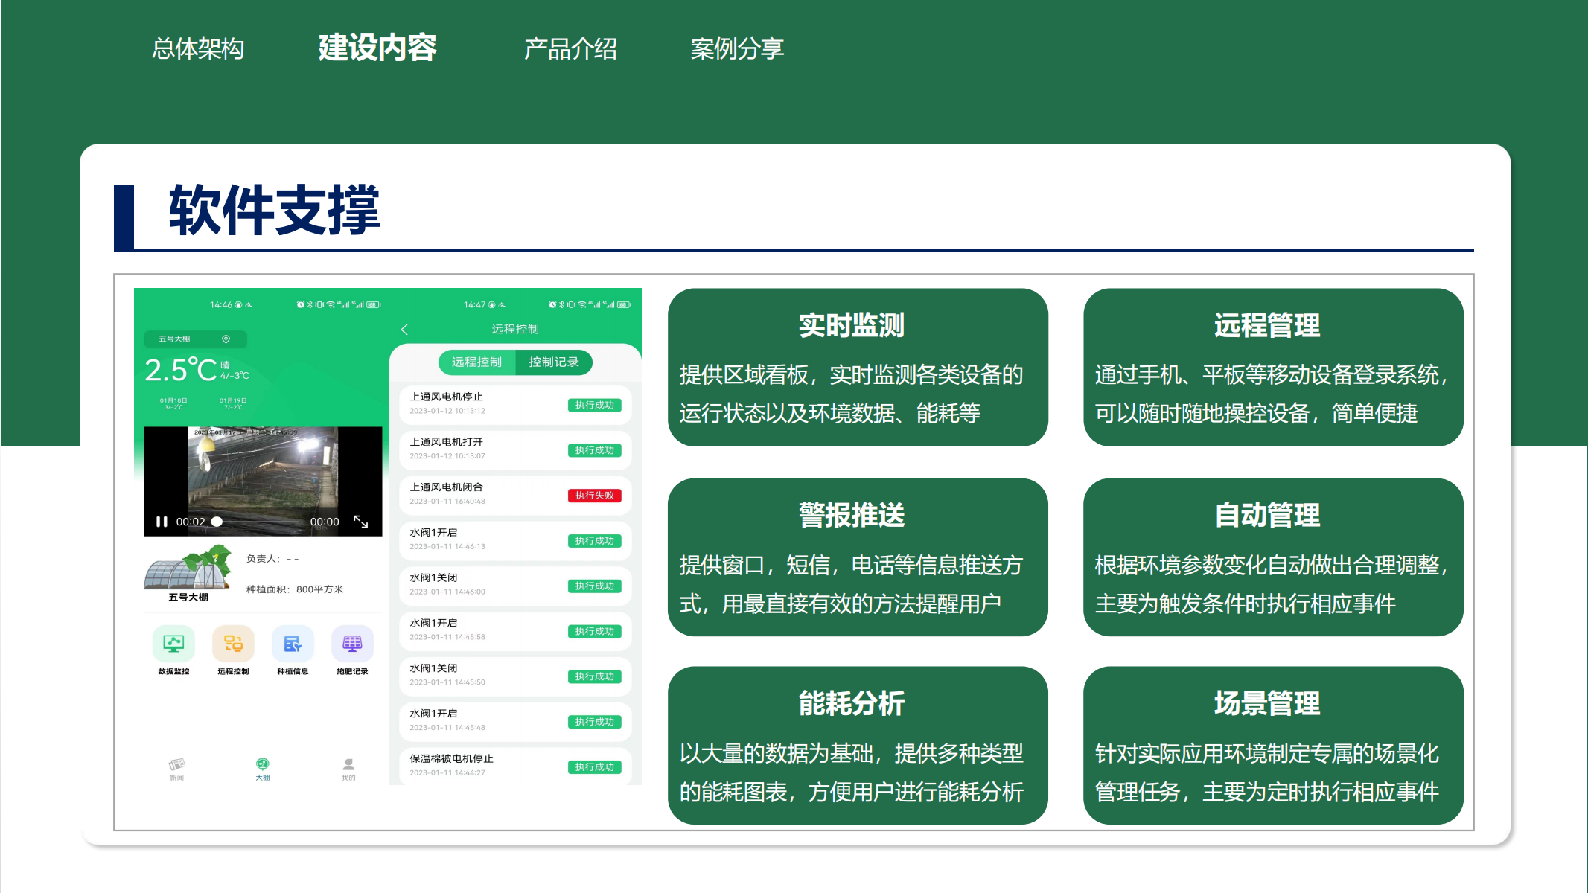The width and height of the screenshot is (1588, 893).
Task: Click the video progress slider knob
Action: pos(217,522)
